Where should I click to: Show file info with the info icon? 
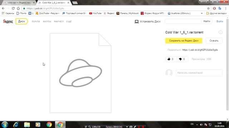pos(220,32)
